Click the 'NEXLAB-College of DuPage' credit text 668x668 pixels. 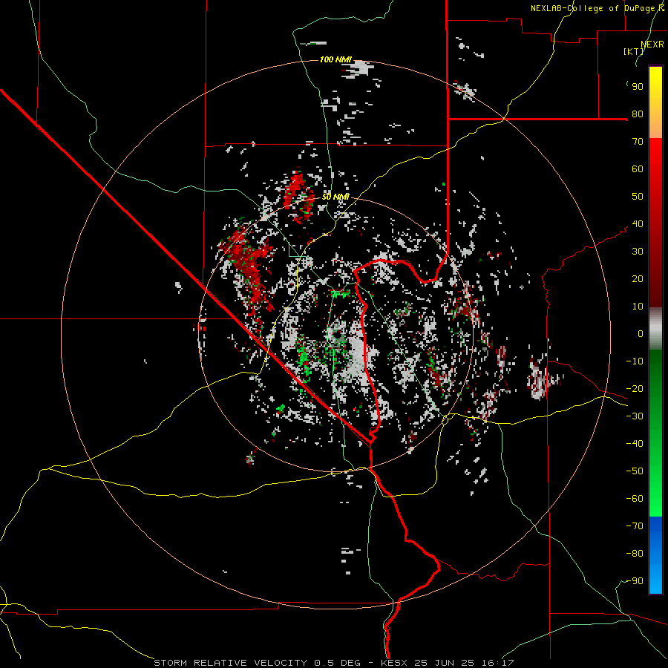click(x=594, y=8)
